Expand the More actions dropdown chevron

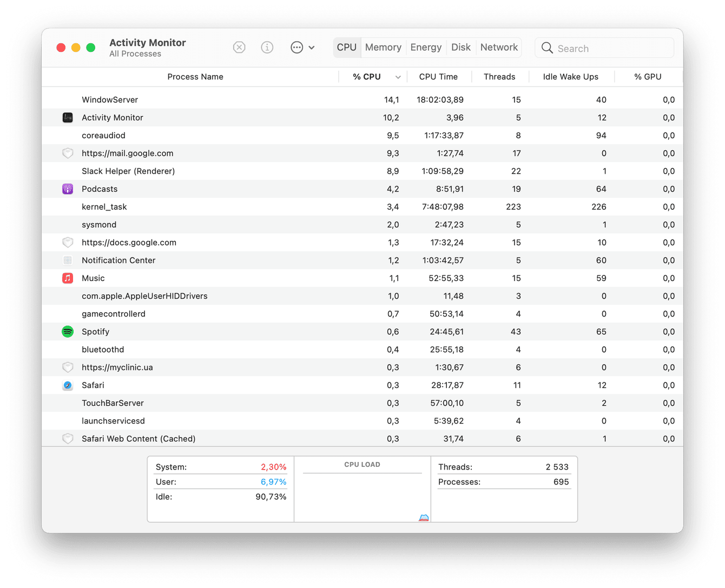tap(312, 48)
